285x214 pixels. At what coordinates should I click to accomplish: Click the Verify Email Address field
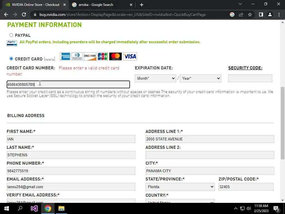71,201
